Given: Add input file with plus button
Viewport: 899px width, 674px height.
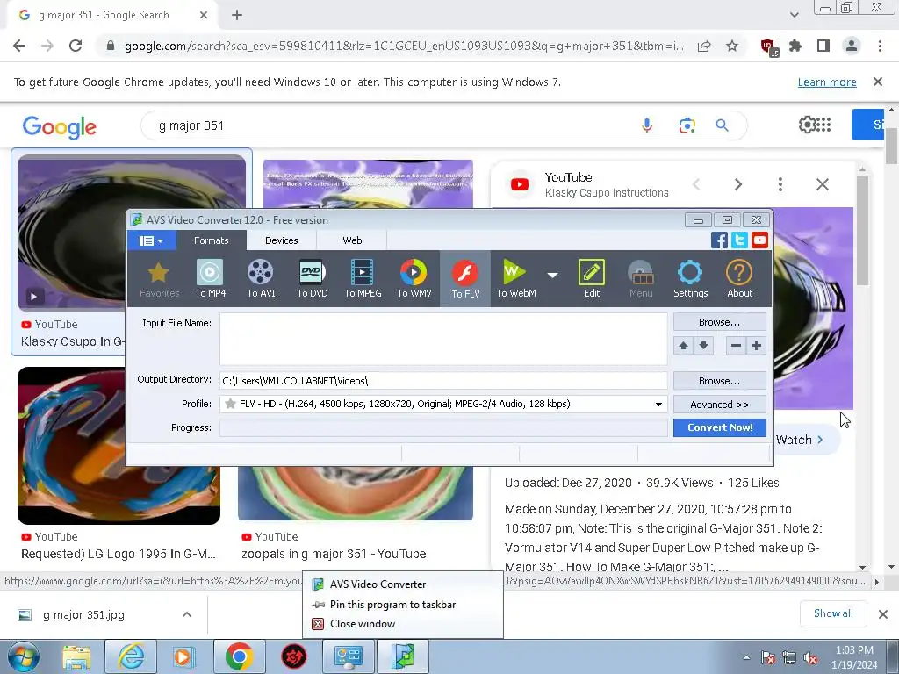Looking at the screenshot, I should point(756,346).
